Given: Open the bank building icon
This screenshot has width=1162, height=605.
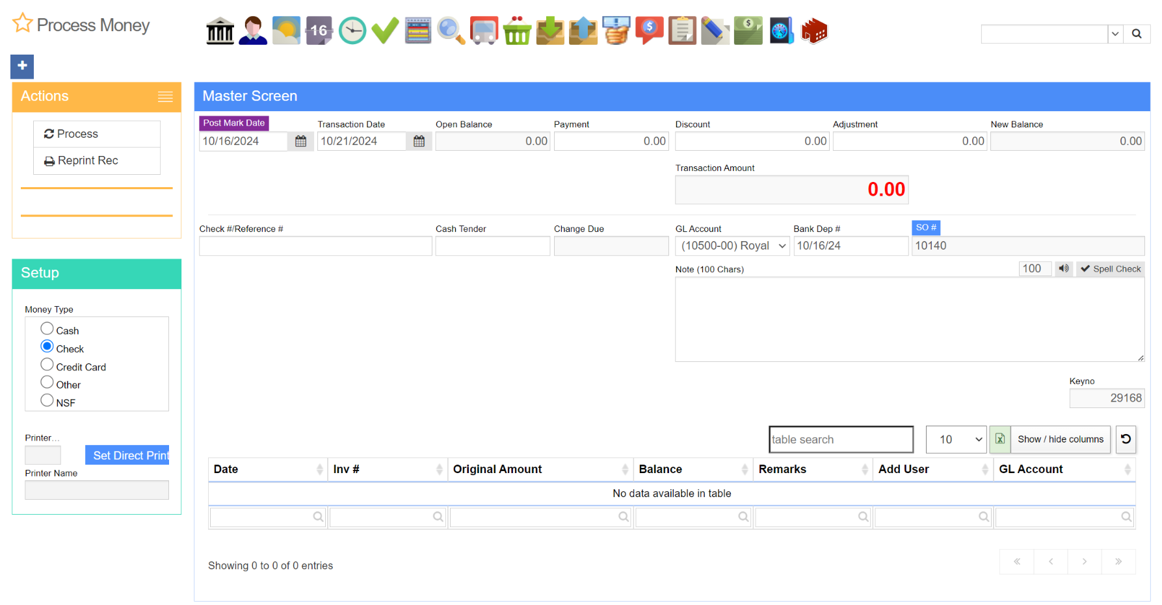Looking at the screenshot, I should tap(220, 31).
